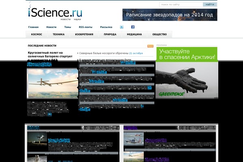Screen dimensions: 243x162
Task: Click the arrow icon after the article summary
Action: (49, 114)
